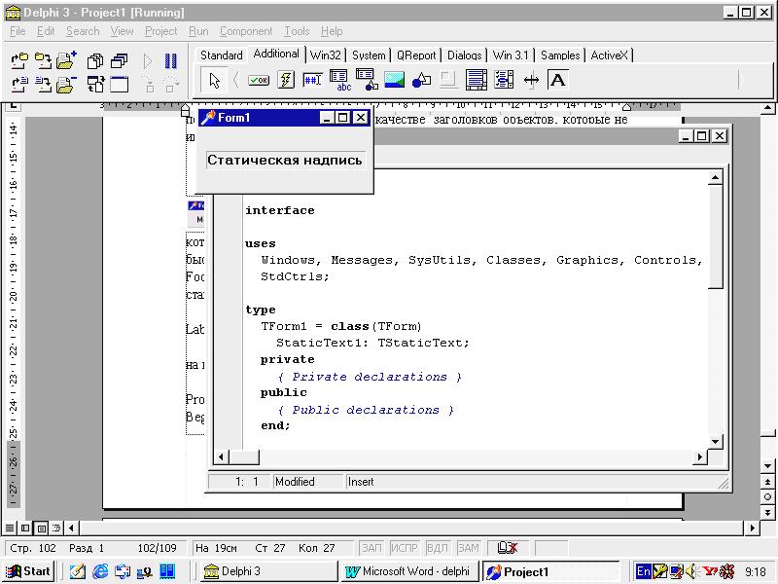The height and width of the screenshot is (584, 778).
Task: Click Статическая надпись label in Form1
Action: pos(285,161)
